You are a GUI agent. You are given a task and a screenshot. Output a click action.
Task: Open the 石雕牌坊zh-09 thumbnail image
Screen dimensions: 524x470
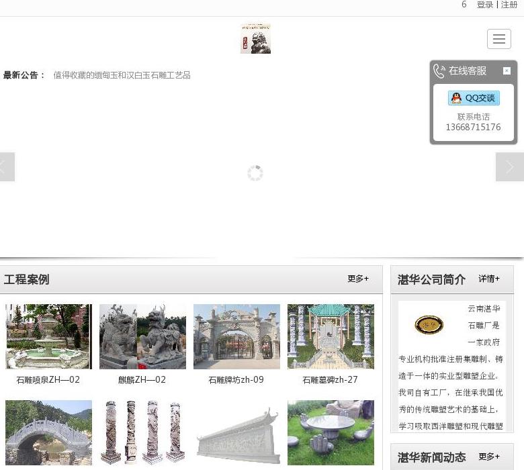236,336
